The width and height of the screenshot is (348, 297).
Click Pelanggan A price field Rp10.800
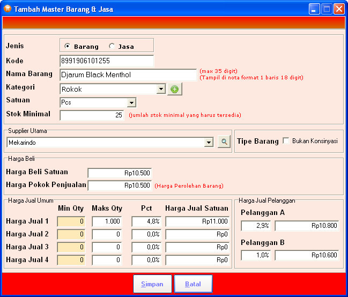(x=307, y=226)
